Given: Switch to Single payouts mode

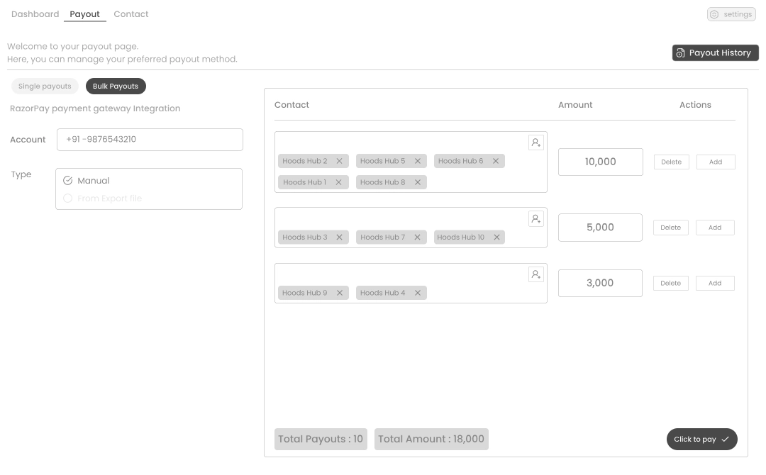Looking at the screenshot, I should pyautogui.click(x=45, y=86).
